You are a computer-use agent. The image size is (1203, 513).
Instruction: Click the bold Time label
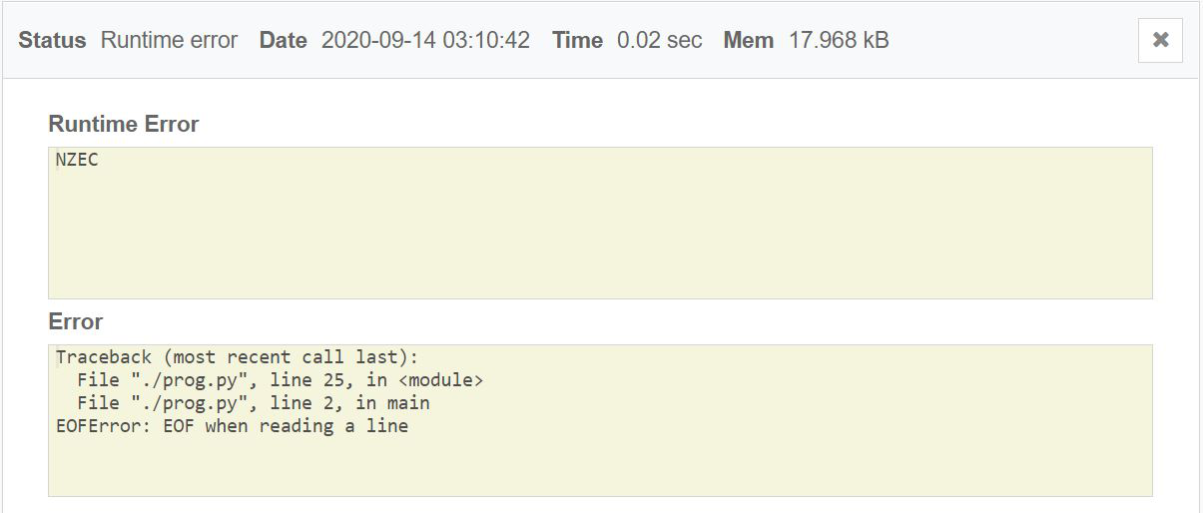tap(577, 41)
